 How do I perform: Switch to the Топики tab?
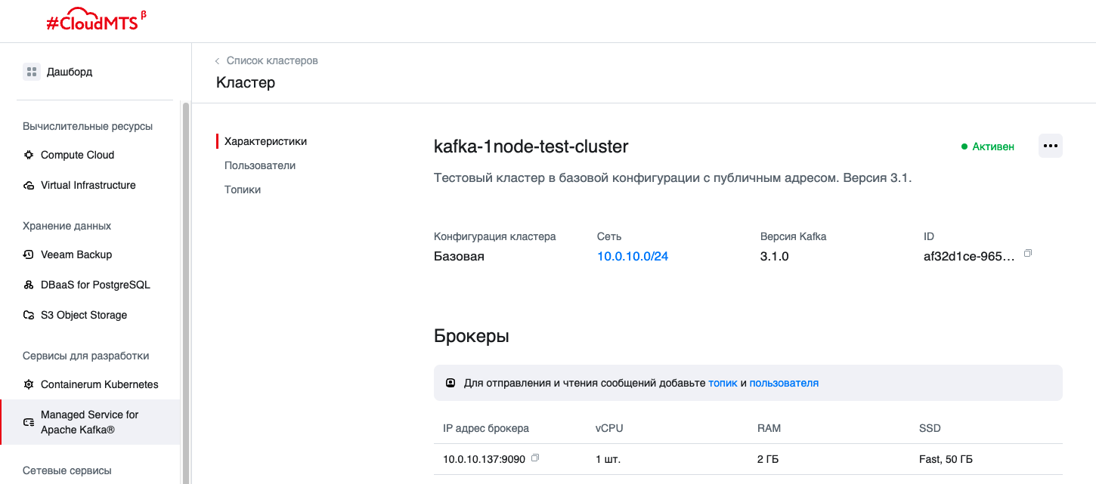(x=242, y=190)
